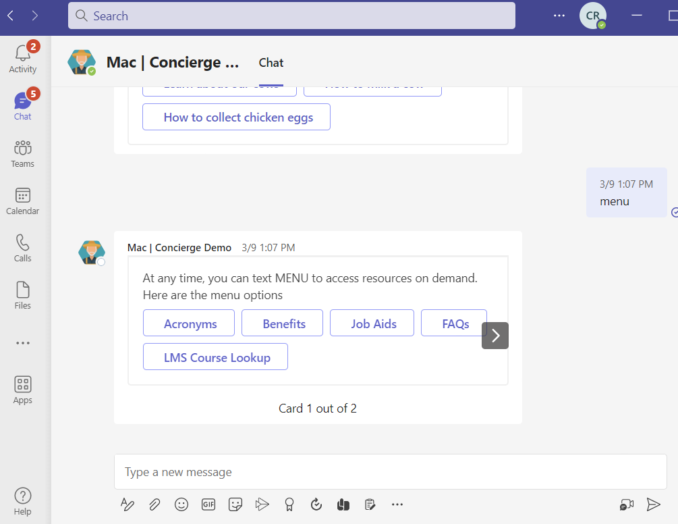This screenshot has height=524, width=678.
Task: Show more apps via sidebar ellipsis
Action: click(23, 343)
